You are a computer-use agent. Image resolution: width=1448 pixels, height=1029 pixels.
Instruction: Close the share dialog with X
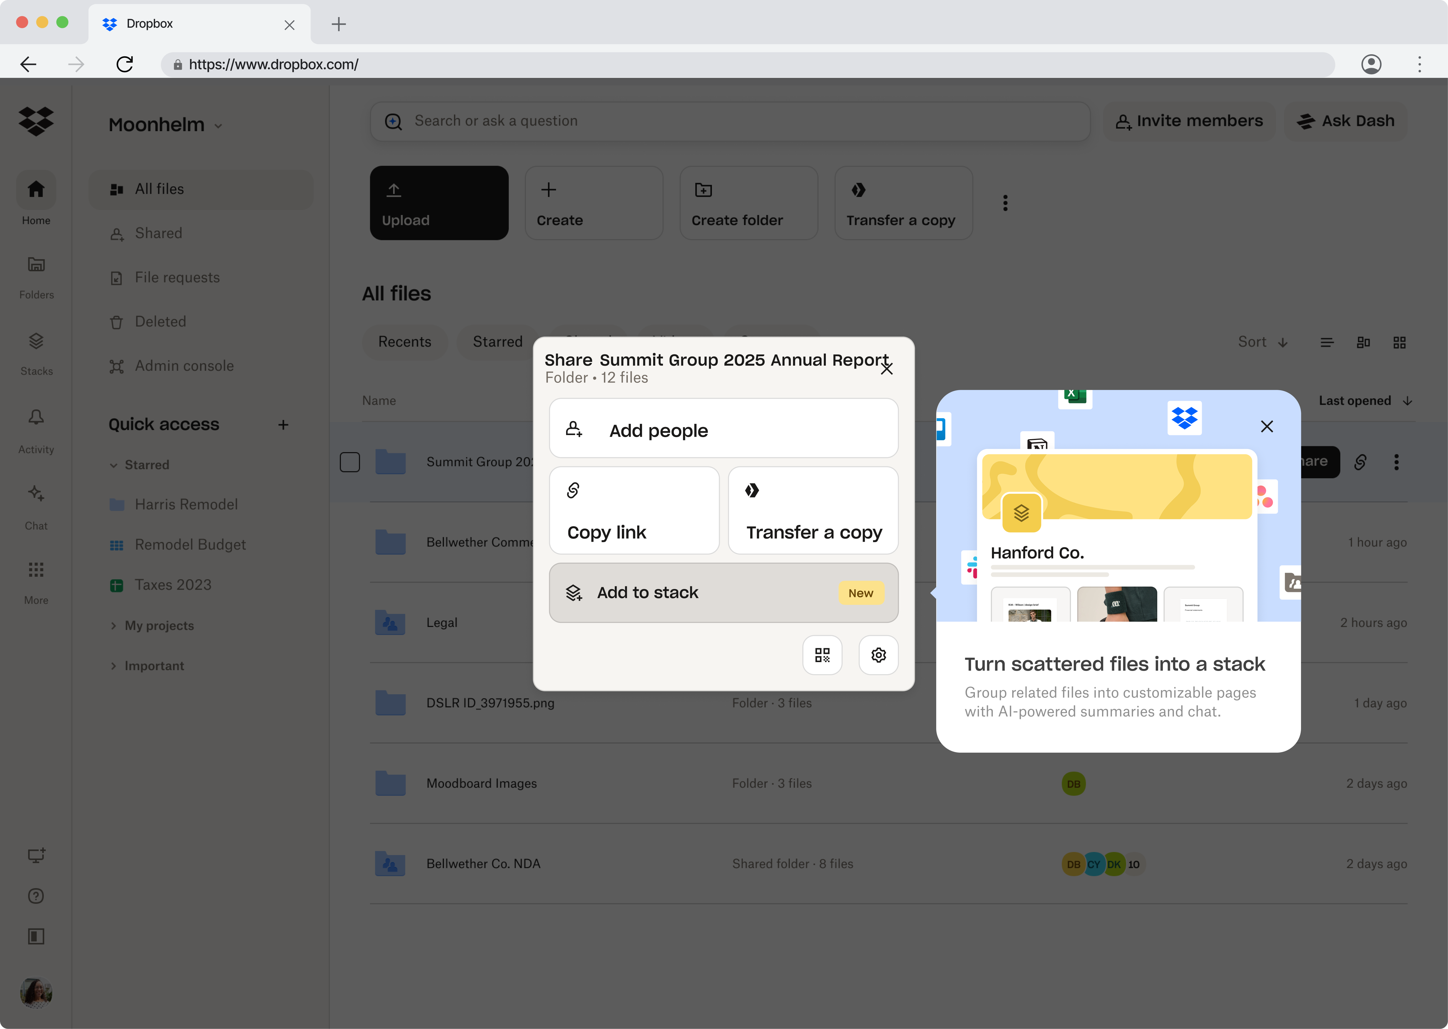887,369
